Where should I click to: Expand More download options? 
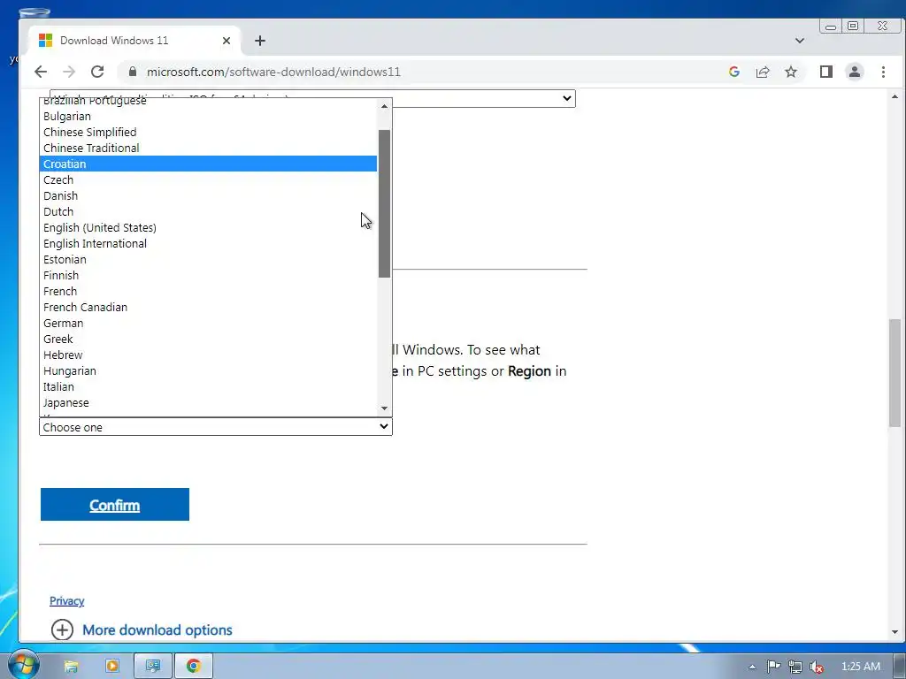click(142, 629)
